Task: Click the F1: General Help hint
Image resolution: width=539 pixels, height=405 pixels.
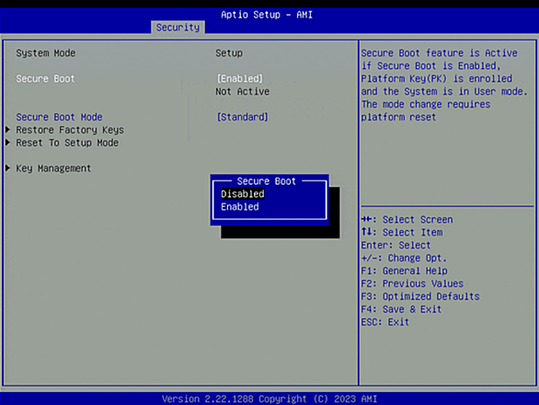Action: coord(404,271)
